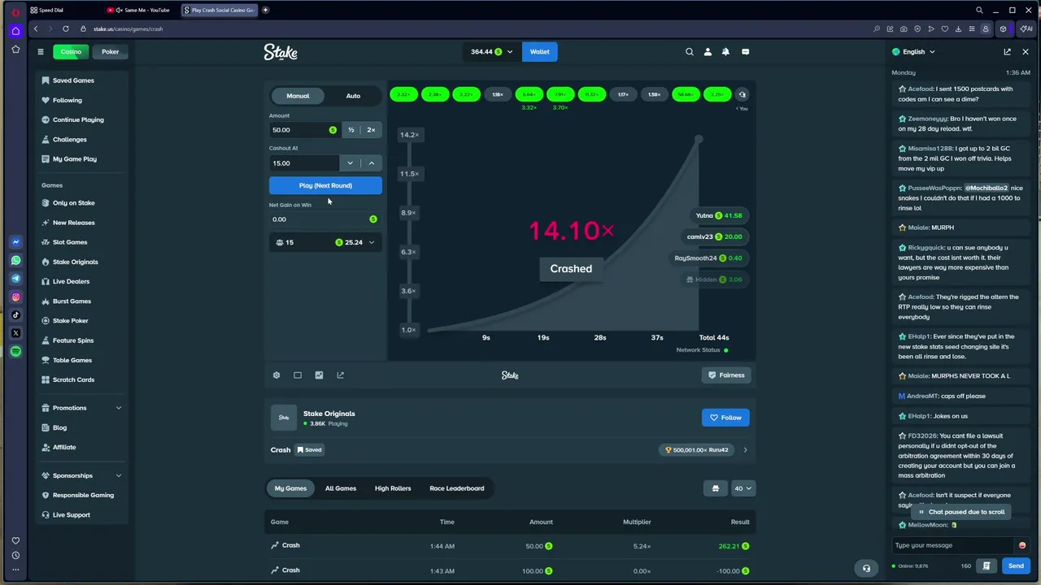The height and width of the screenshot is (585, 1041).
Task: Switch to Same Me - YouTube browser tab
Action: pos(140,11)
